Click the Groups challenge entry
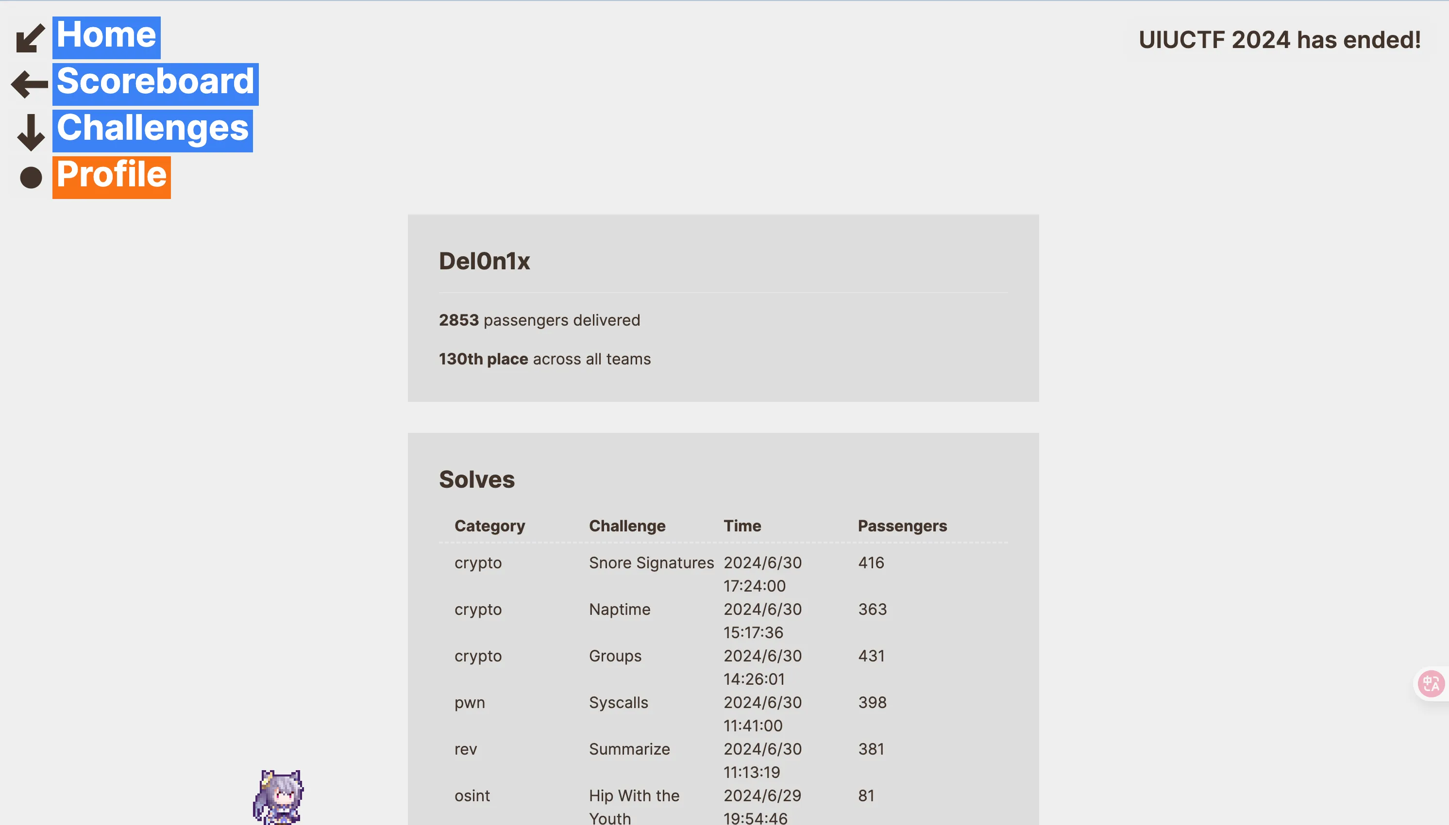Screen dimensions: 1449x825 click(x=615, y=656)
